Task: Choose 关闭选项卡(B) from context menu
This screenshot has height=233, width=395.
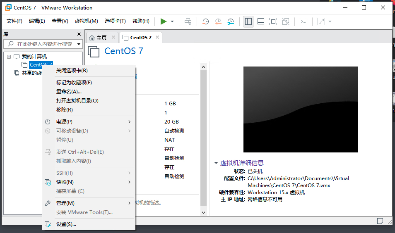Action: 89,71
